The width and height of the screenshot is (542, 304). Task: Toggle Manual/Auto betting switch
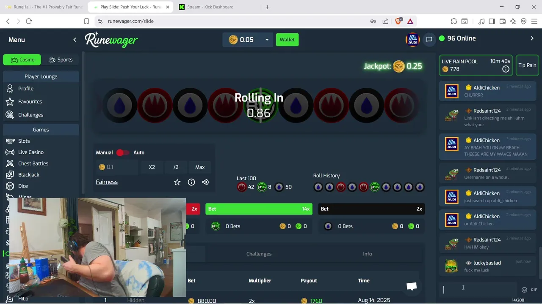[123, 152]
